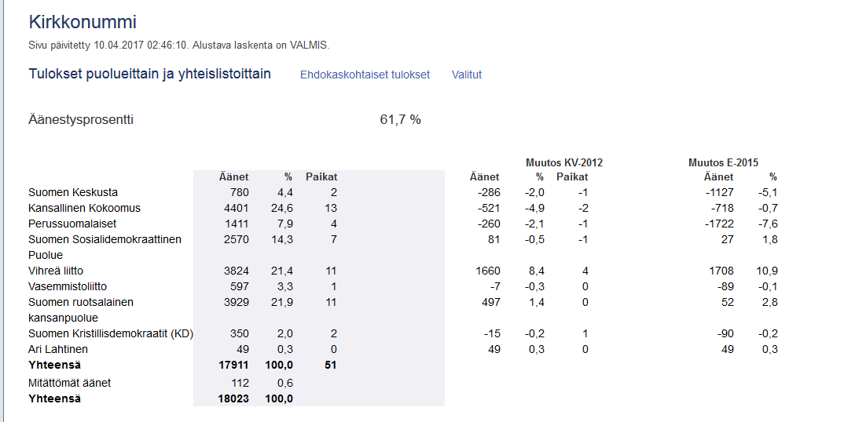This screenshot has width=855, height=422.
Task: Click the Vasemmistoliitto party name
Action: pos(68,286)
